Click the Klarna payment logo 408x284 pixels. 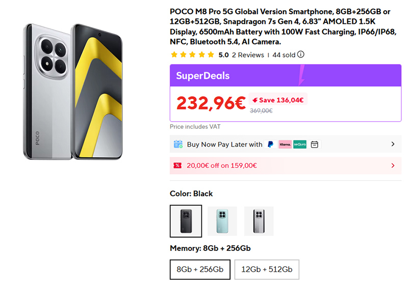coord(285,145)
